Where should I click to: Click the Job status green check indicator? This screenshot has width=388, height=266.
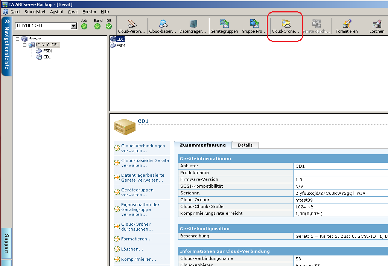(x=84, y=26)
